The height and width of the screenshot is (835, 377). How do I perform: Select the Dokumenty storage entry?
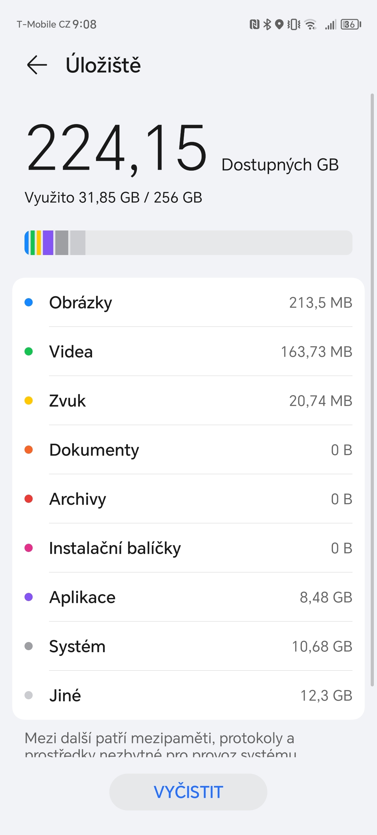(188, 450)
